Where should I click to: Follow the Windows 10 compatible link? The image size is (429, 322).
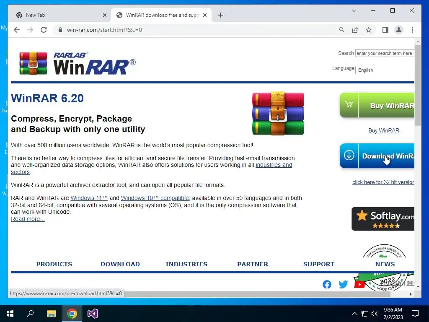point(155,198)
